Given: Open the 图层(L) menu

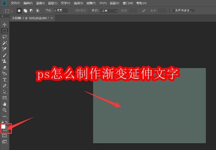Looking at the screenshot, I should pos(53,3).
